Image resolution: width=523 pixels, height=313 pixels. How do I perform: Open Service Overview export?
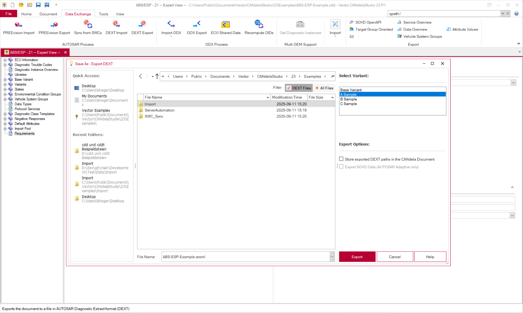(414, 22)
